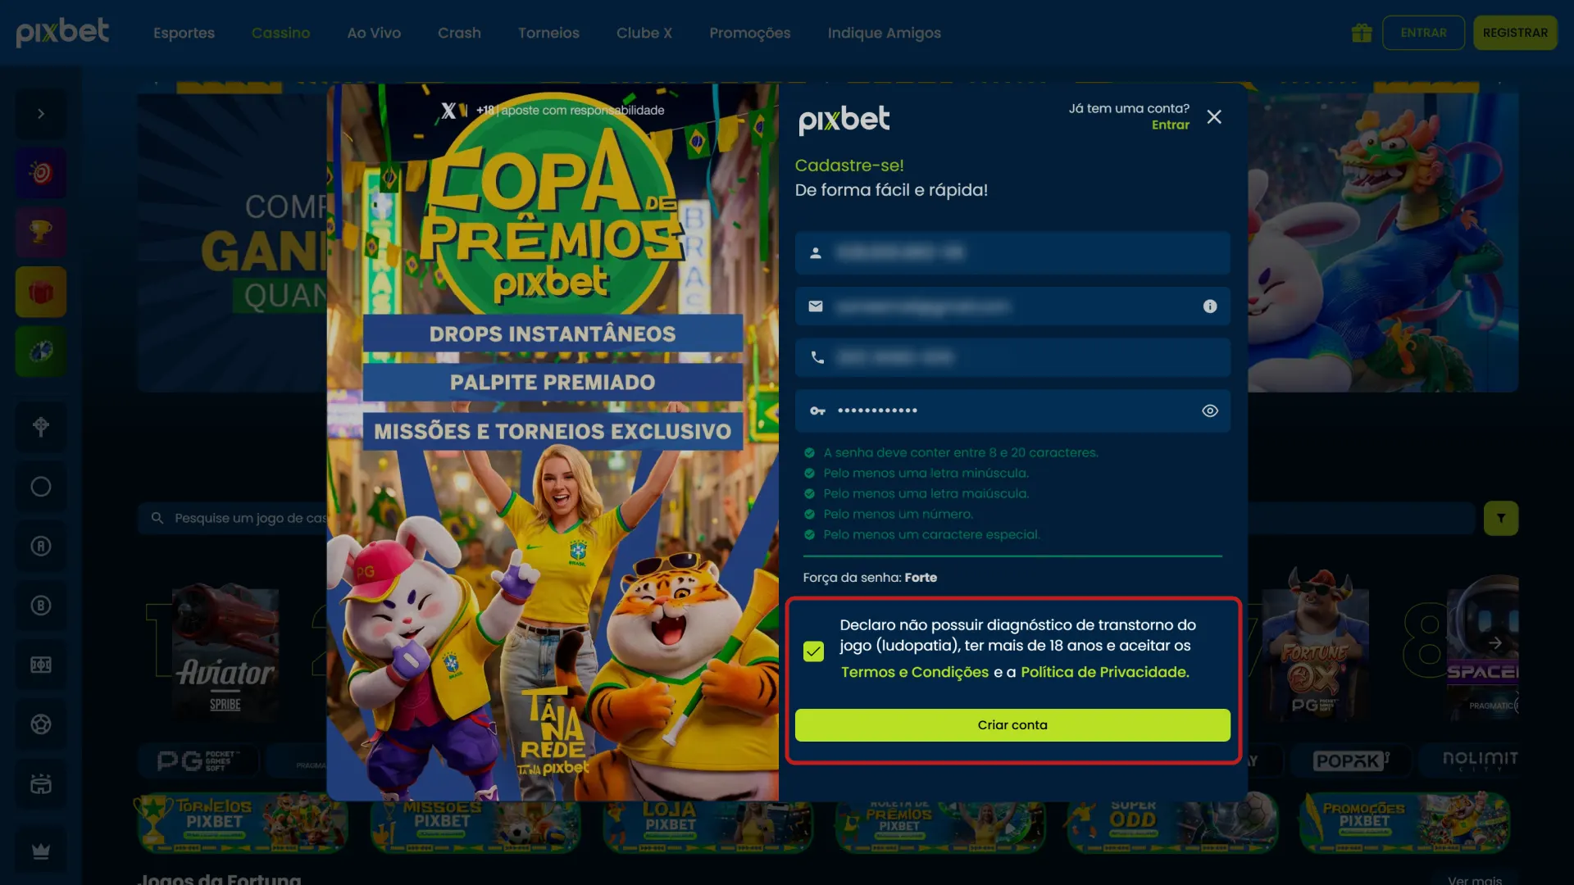Open the Crash menu
Screen dimensions: 1574x885
(x=459, y=33)
